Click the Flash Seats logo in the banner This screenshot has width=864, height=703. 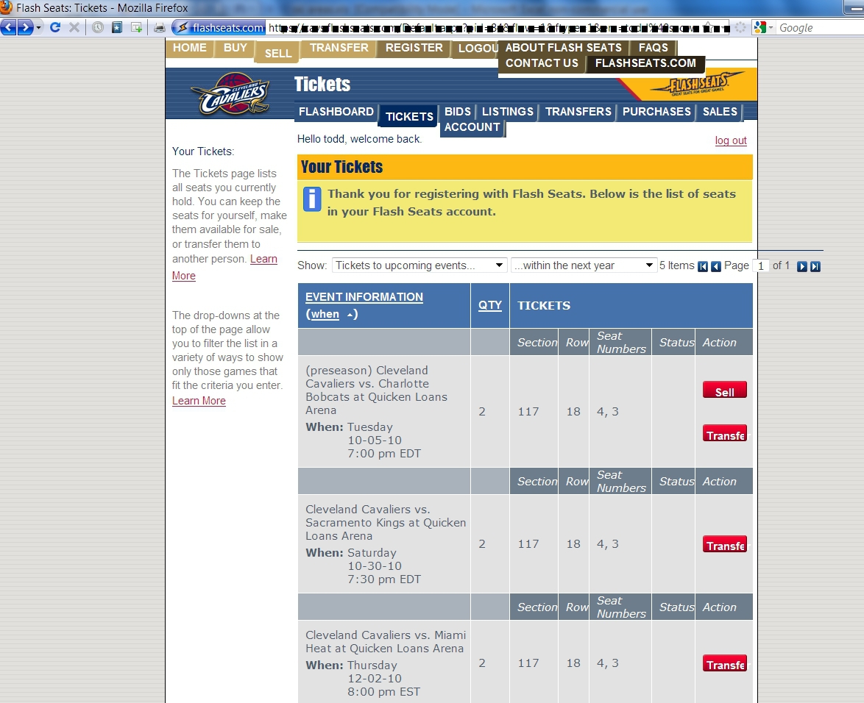tap(697, 85)
